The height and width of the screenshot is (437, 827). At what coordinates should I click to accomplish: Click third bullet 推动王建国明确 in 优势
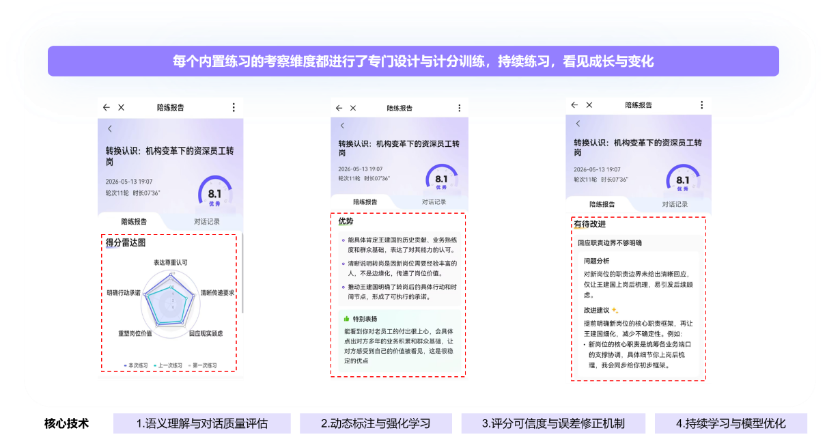coord(402,292)
